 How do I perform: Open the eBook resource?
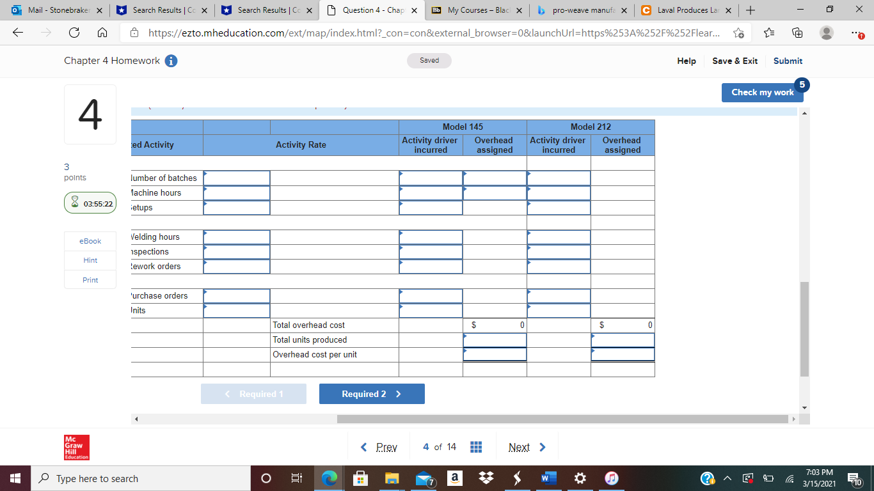(90, 241)
